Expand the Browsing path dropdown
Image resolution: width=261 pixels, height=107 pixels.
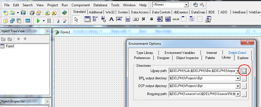pyautogui.click(x=238, y=94)
